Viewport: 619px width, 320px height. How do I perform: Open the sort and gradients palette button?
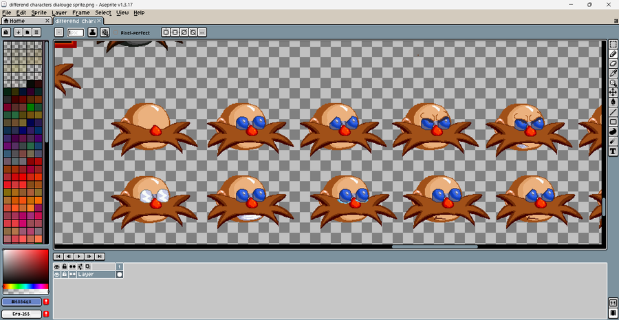point(18,32)
